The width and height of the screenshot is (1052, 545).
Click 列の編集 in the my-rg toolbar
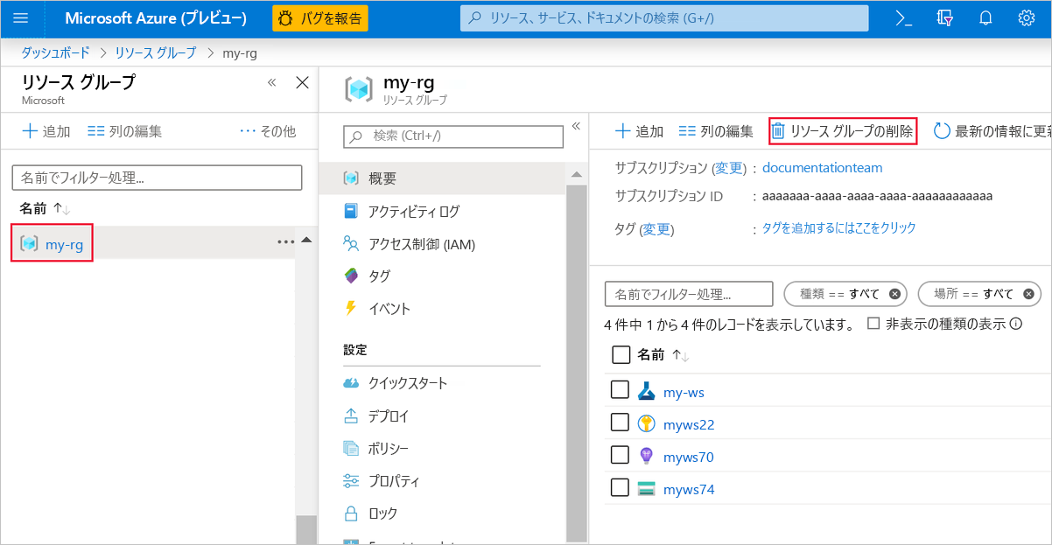pyautogui.click(x=716, y=131)
